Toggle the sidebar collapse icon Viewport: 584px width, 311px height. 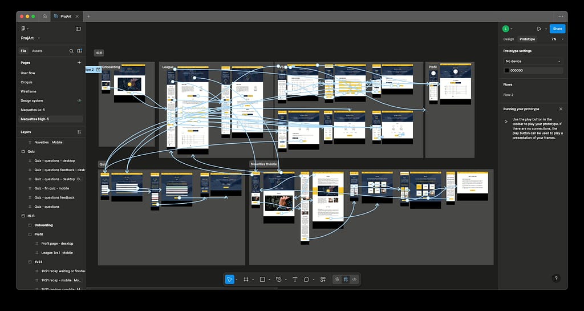click(78, 29)
